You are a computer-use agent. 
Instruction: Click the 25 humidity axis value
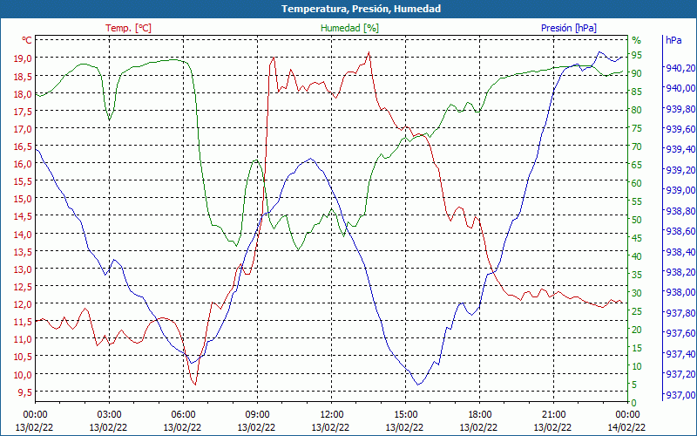tap(637, 311)
